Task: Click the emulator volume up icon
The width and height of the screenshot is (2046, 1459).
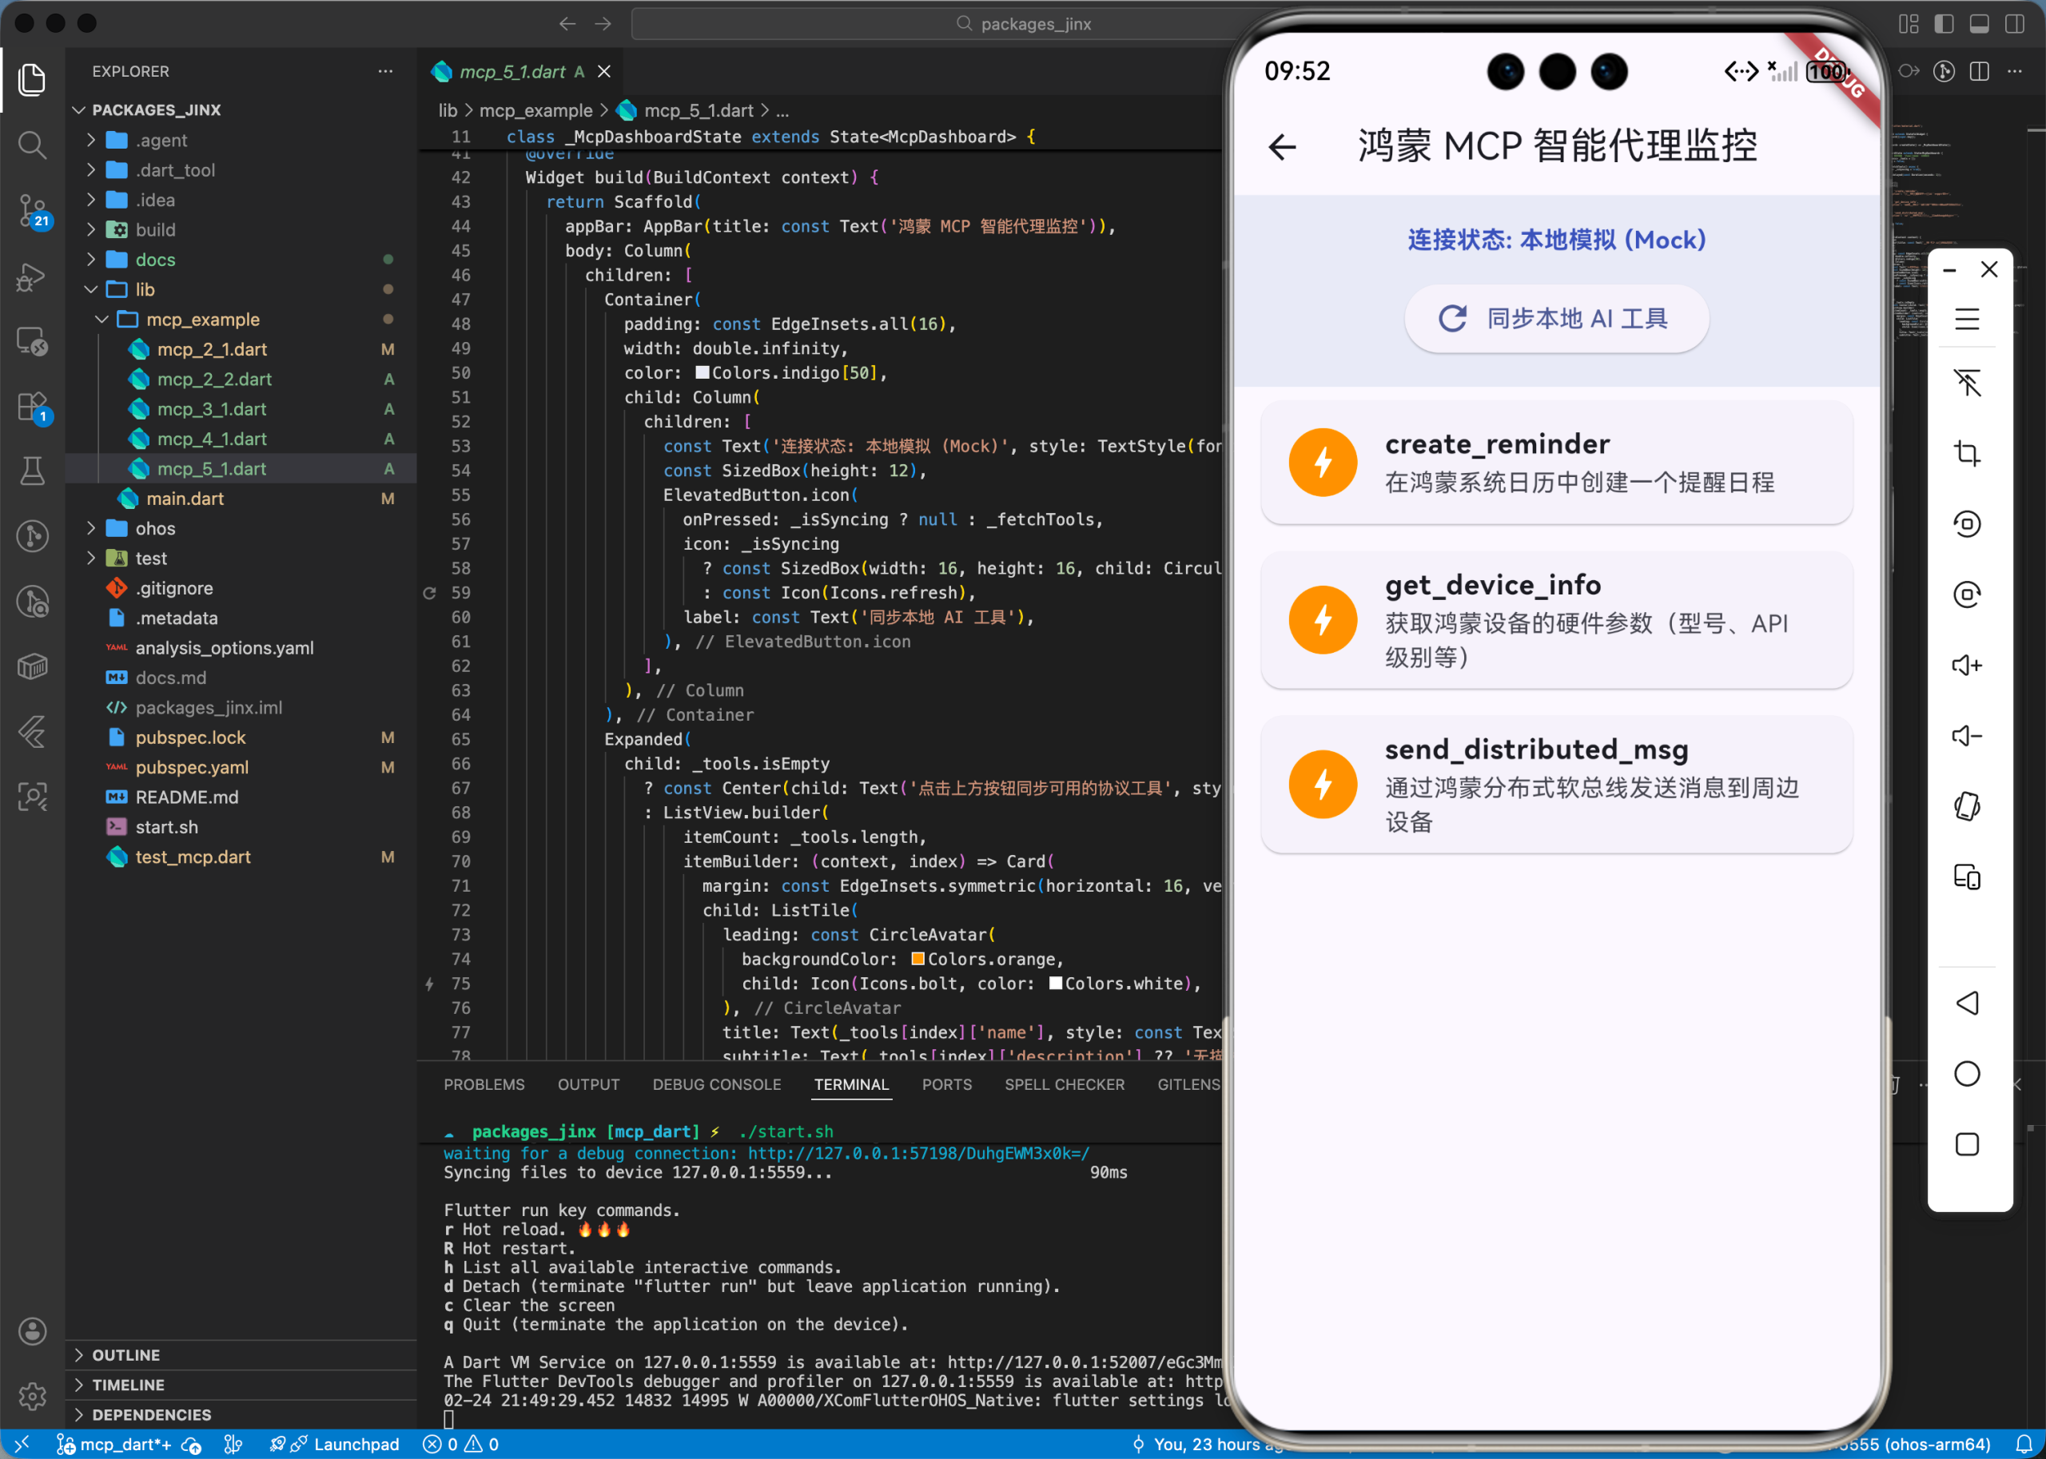Action: click(1966, 665)
